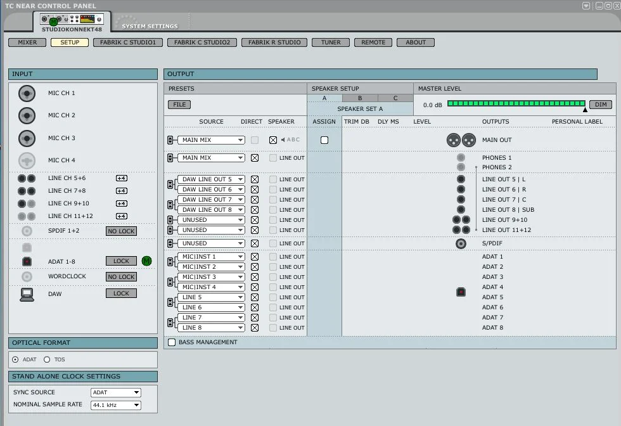The height and width of the screenshot is (426, 621).
Task: Toggle the direct checkbox for LINE 8 row
Action: [x=255, y=328]
